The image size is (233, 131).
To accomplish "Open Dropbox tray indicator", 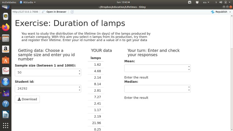I will 197,2.
